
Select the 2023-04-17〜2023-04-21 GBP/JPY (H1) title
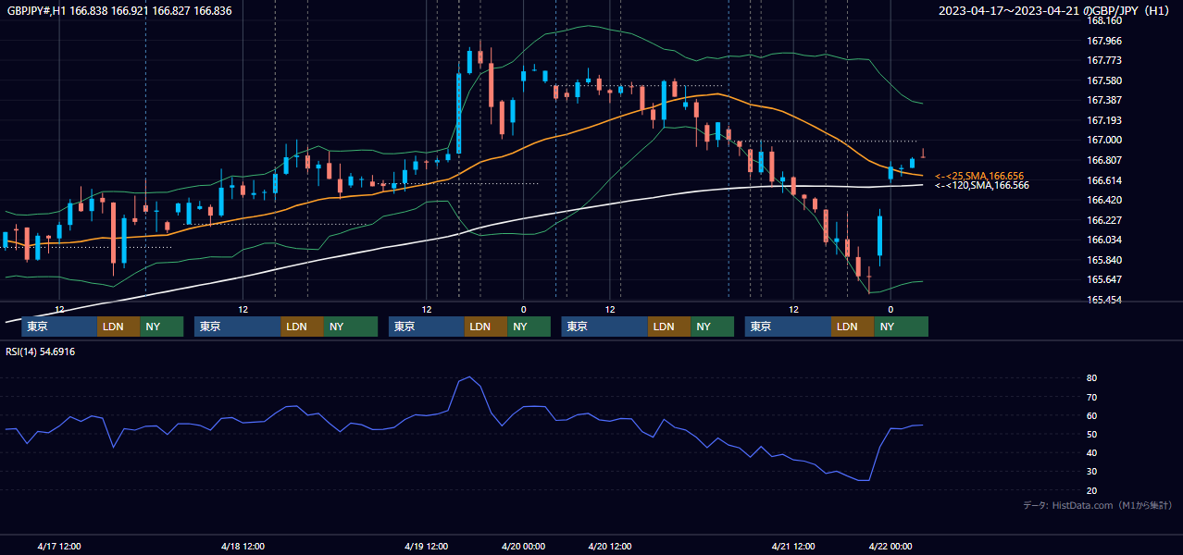coord(1054,11)
